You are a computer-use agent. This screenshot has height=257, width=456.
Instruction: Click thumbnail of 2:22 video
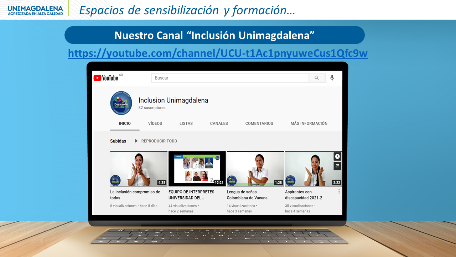click(x=313, y=169)
